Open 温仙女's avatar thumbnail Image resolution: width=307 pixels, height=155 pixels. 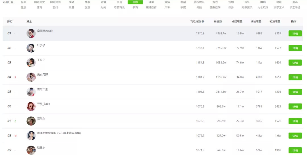click(x=31, y=121)
